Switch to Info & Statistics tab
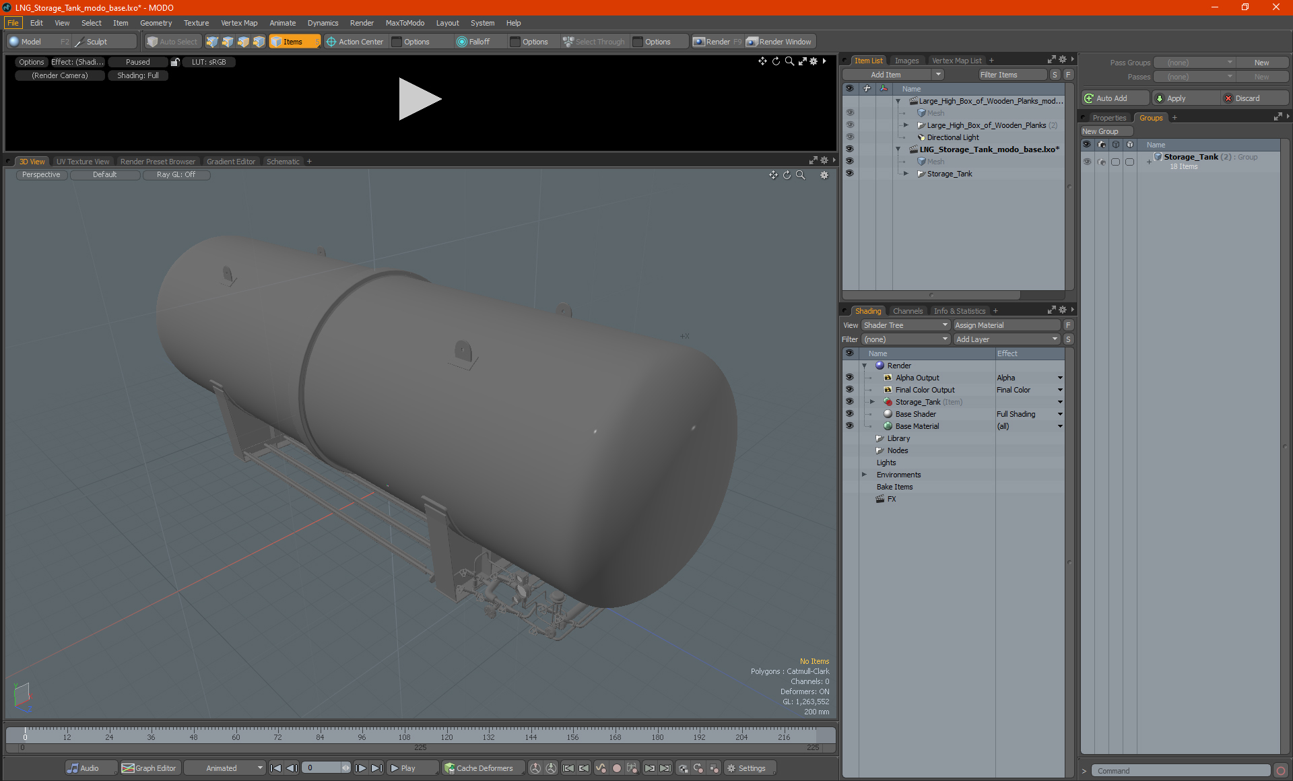1293x781 pixels. (x=960, y=311)
